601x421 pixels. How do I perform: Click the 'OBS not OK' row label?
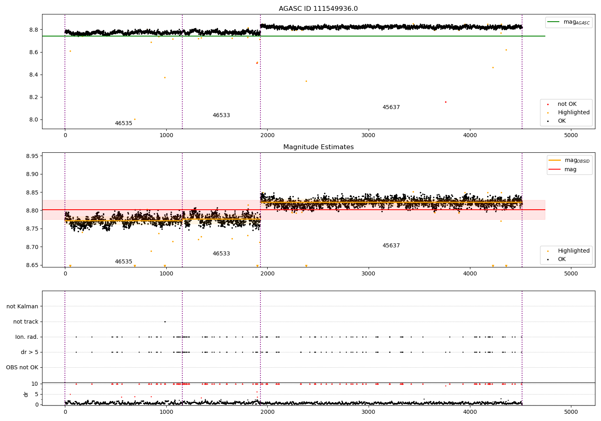[22, 368]
